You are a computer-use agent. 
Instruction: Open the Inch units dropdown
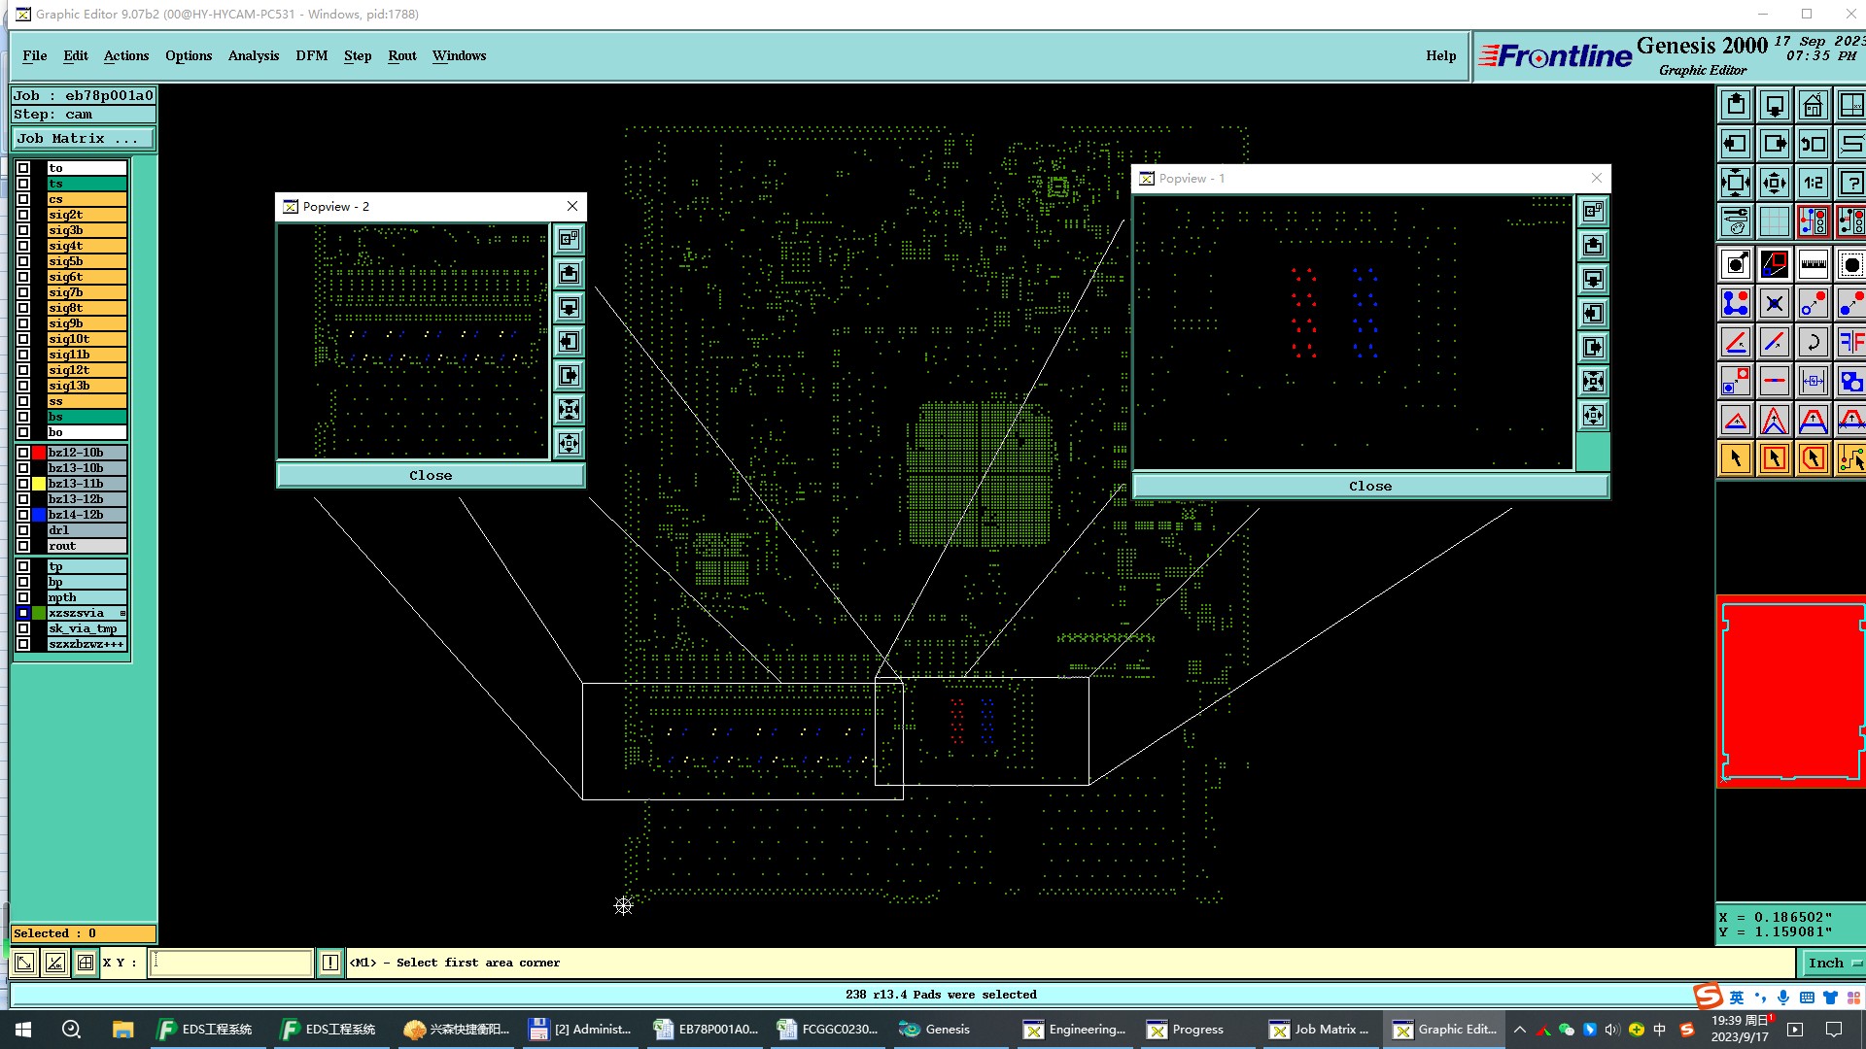1832,963
